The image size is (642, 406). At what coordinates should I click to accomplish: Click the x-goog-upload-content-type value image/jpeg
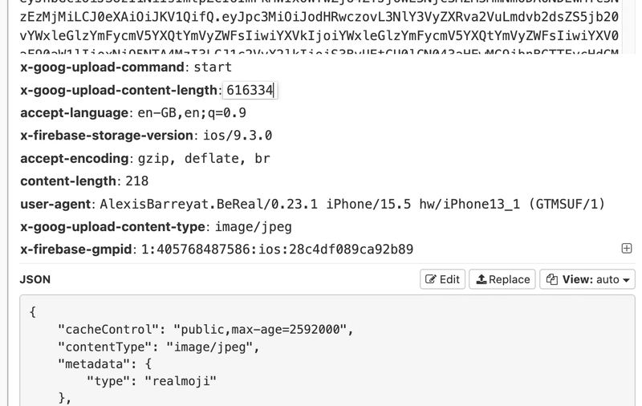[x=254, y=227]
